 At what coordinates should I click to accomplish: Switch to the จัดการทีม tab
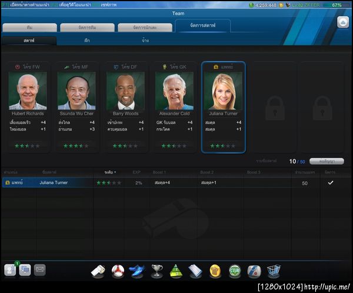87,28
